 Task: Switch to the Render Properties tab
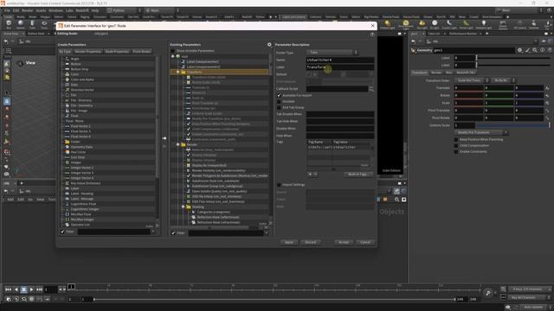point(88,52)
